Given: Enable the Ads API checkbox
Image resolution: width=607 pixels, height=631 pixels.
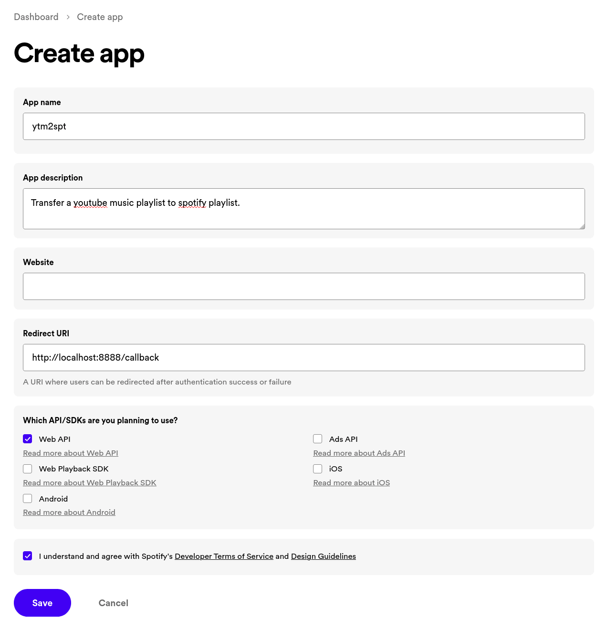Looking at the screenshot, I should pyautogui.click(x=317, y=438).
